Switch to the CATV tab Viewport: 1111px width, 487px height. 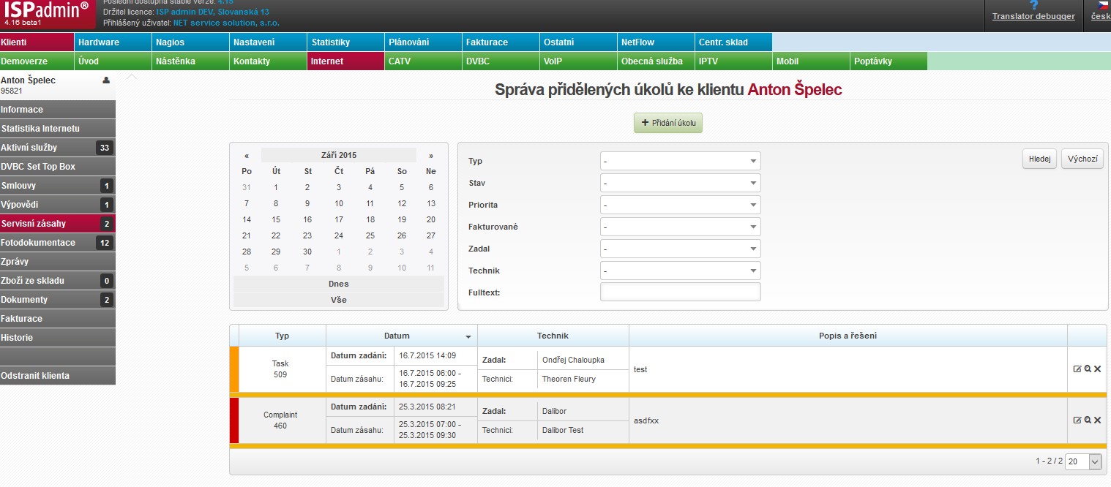pyautogui.click(x=424, y=61)
